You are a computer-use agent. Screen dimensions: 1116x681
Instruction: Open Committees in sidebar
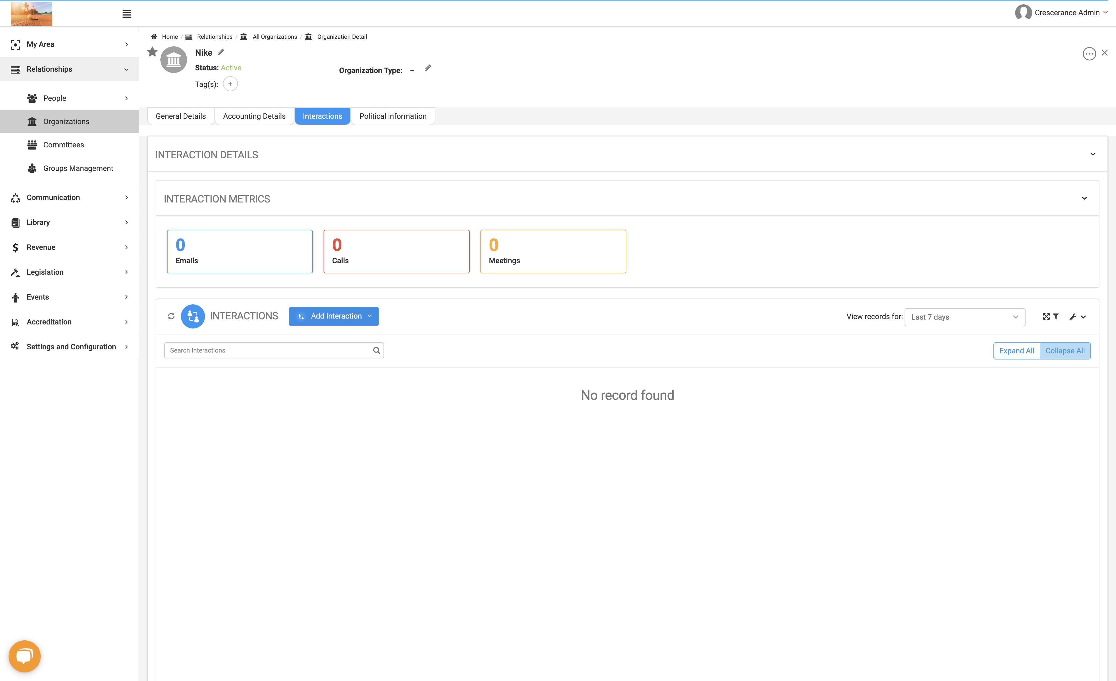69,145
